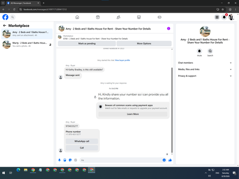239x179 pixels.
Task: Click the chat scrollbar down arrow
Action: tap(172, 154)
